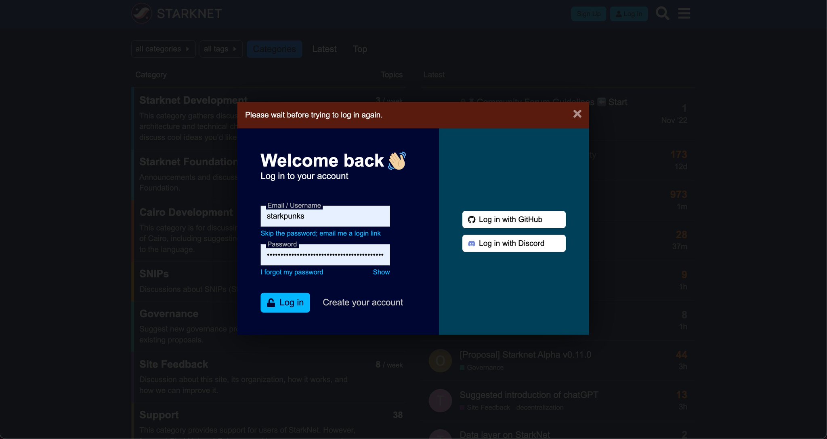827x439 pixels.
Task: Expand the all tags dropdown
Action: click(220, 49)
